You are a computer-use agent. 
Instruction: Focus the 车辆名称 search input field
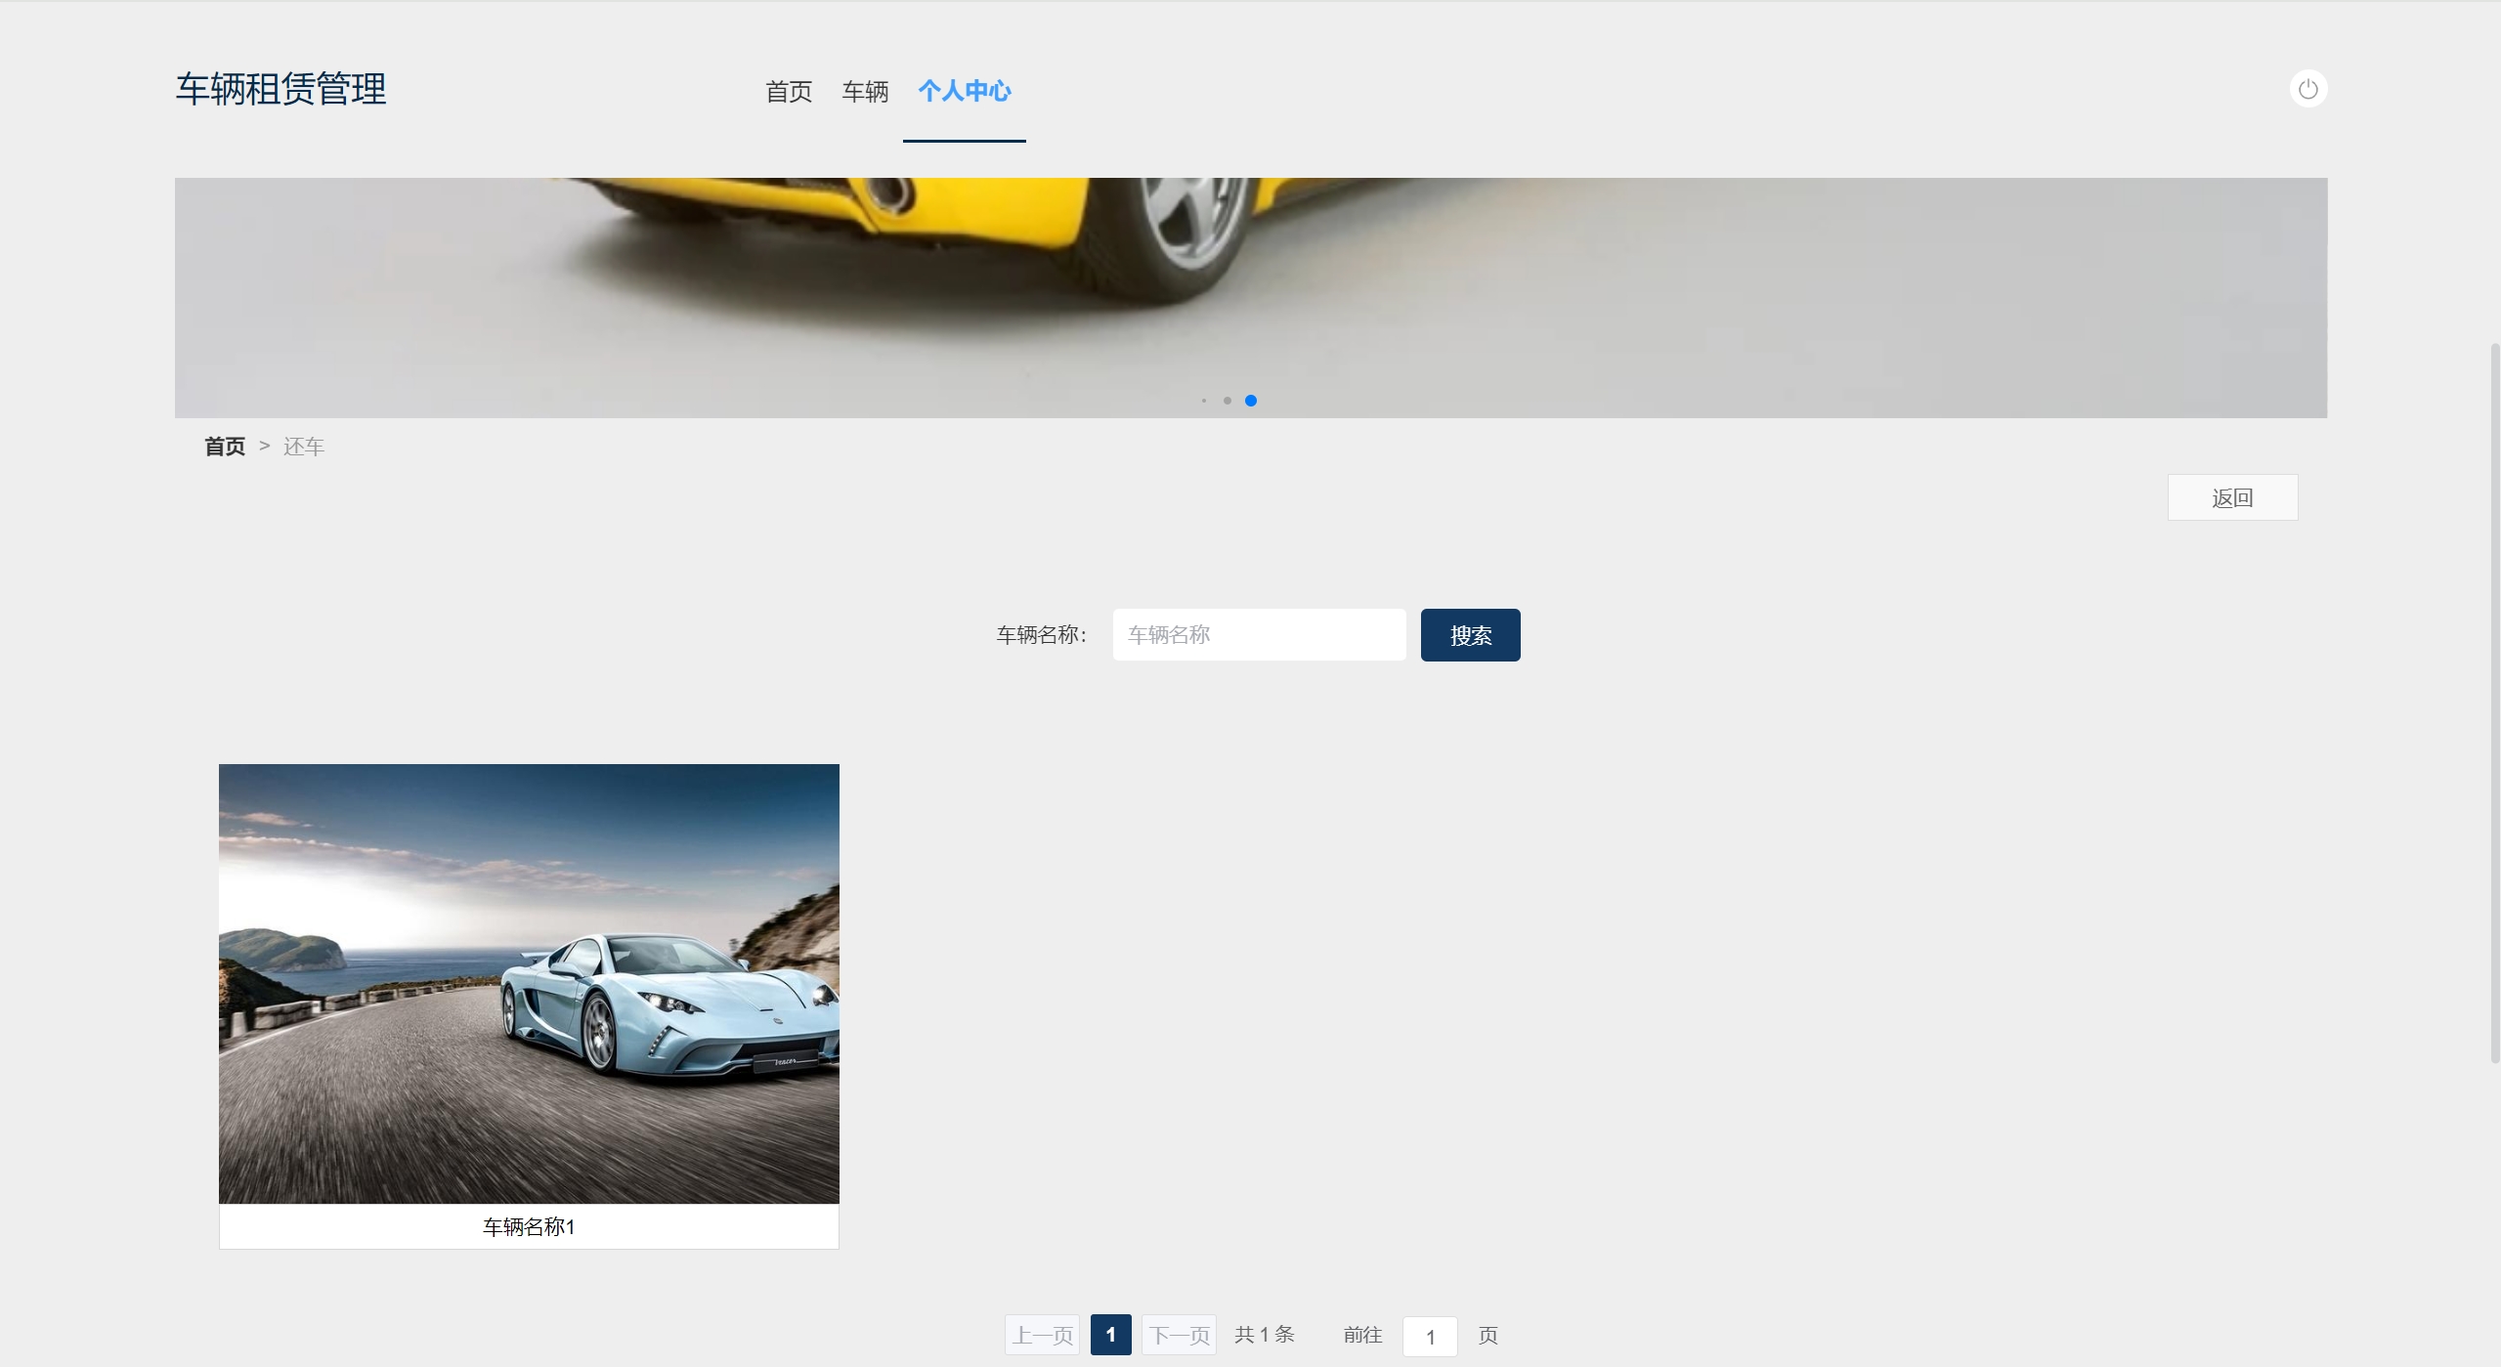(1258, 635)
